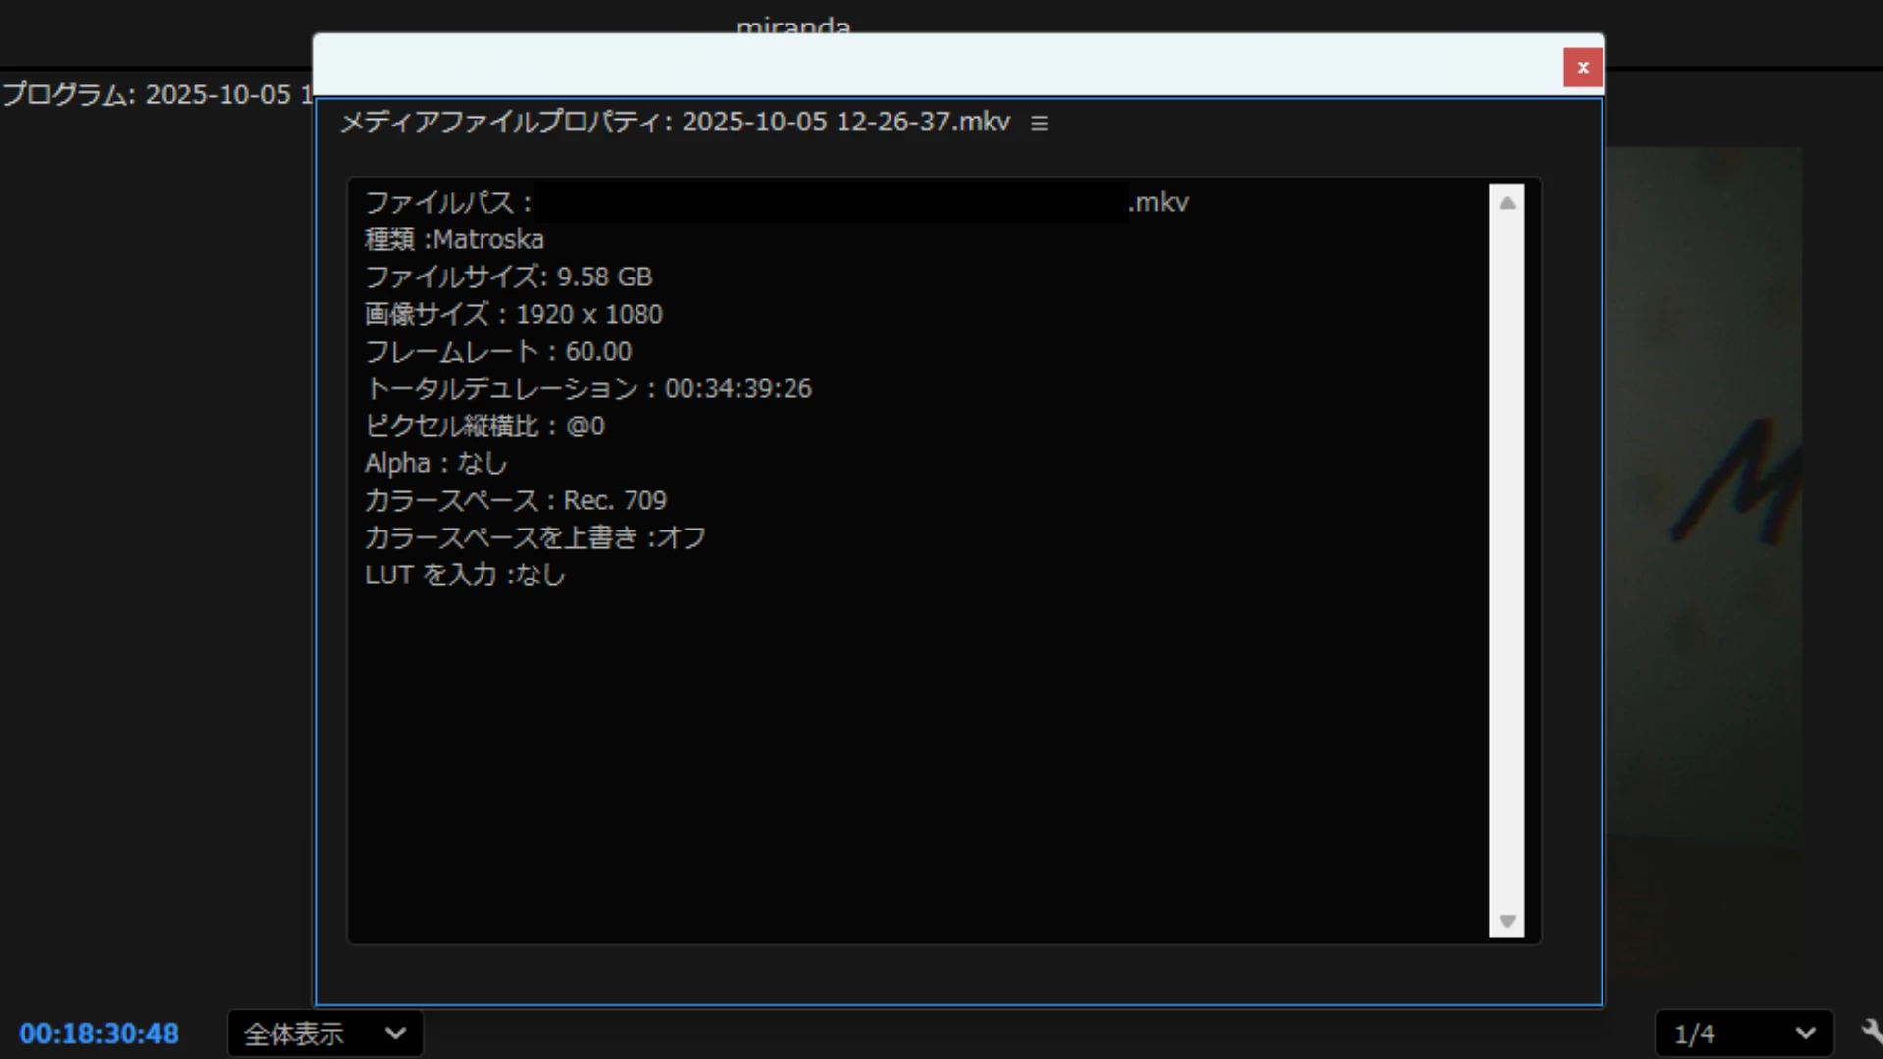
Task: Open the 全体表示 zoom level dropdown
Action: (x=325, y=1034)
